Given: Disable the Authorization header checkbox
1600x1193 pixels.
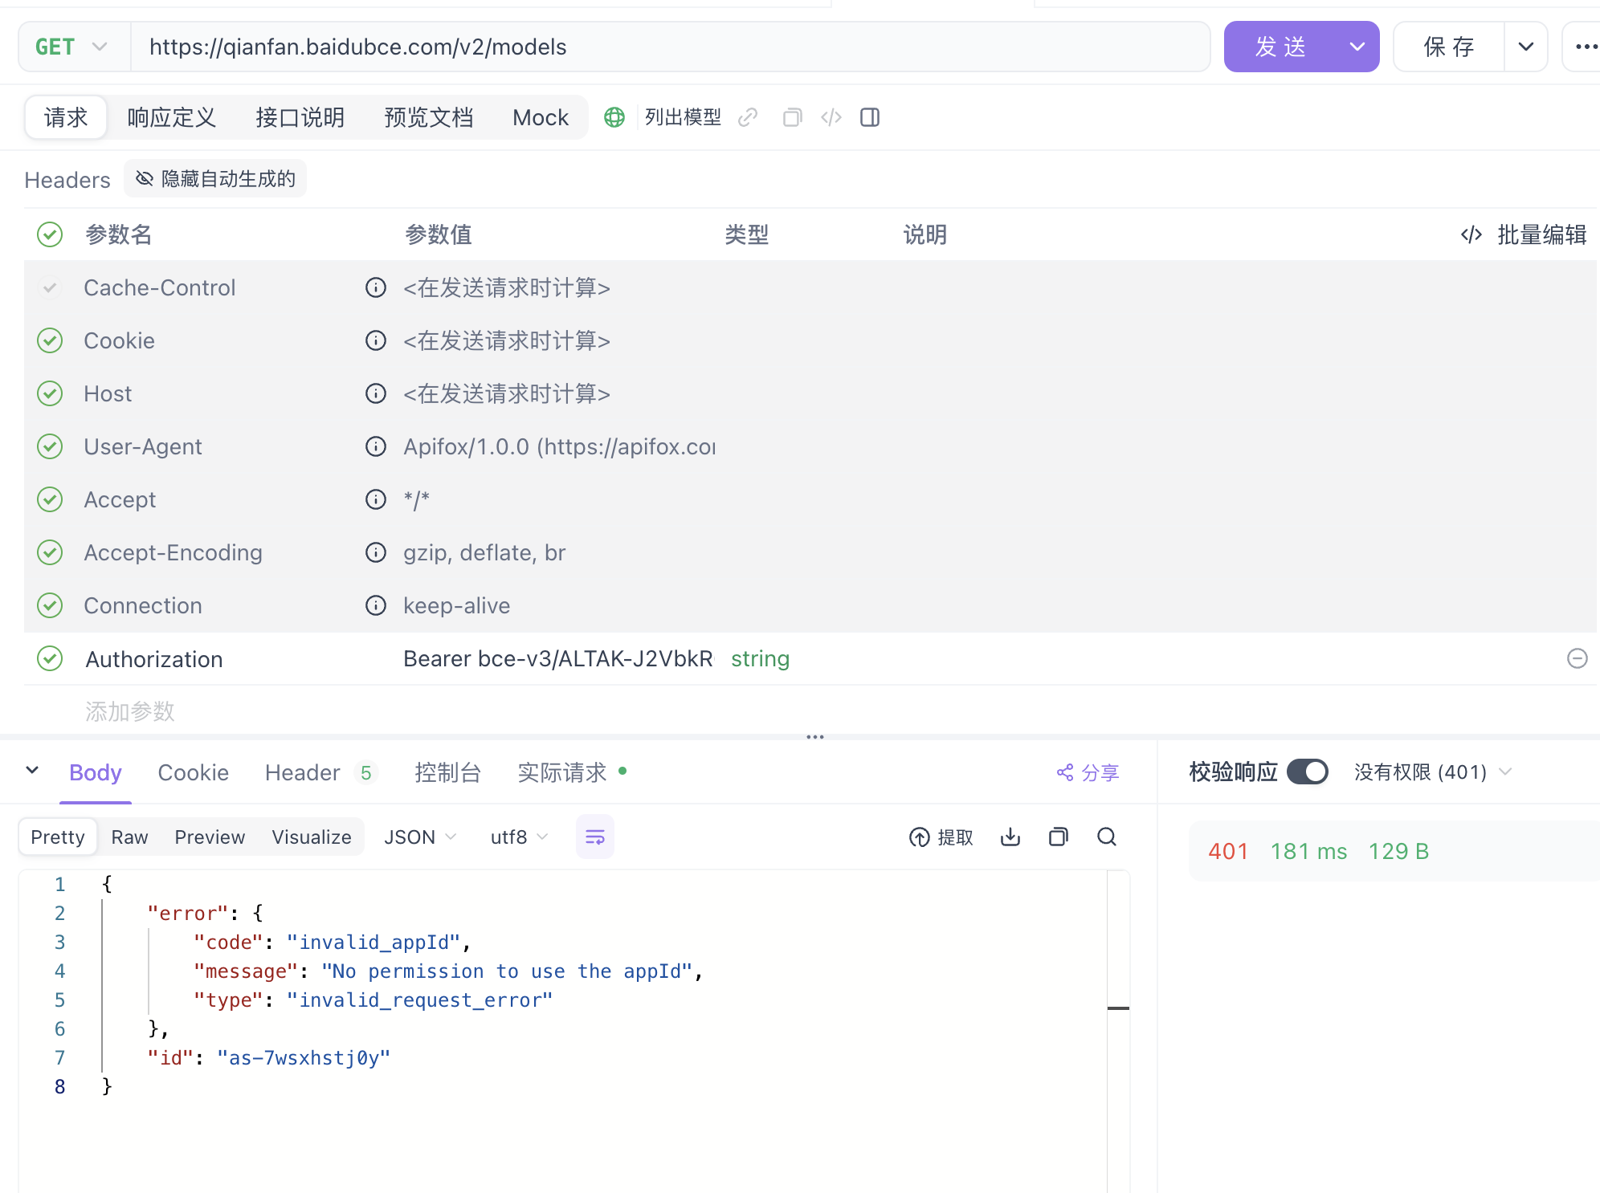Looking at the screenshot, I should tap(50, 658).
